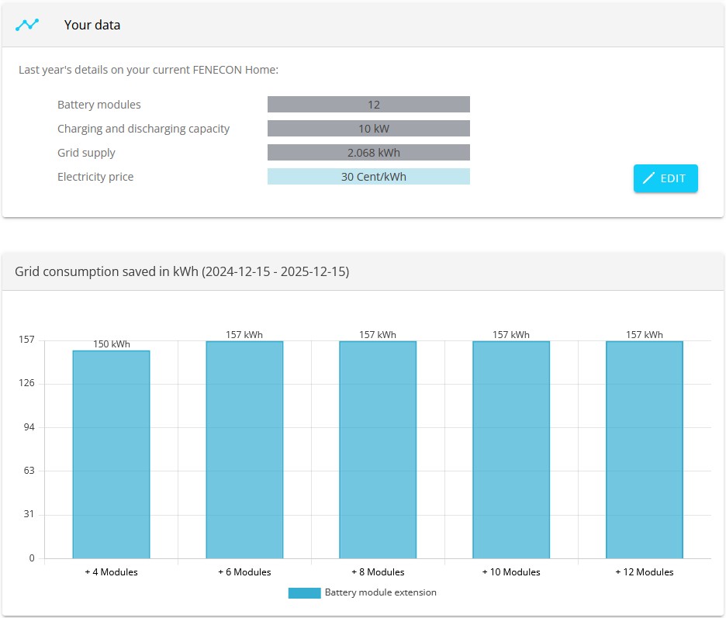Click the pencil icon on the Edit button
The image size is (726, 618).
coord(648,178)
